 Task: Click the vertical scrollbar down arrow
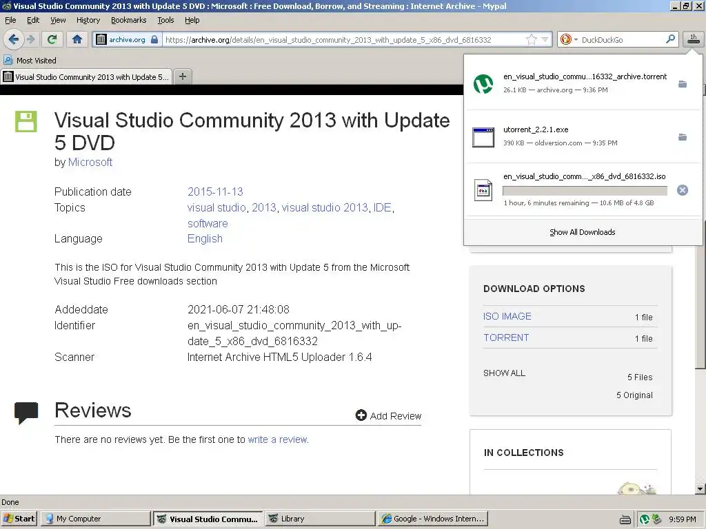pyautogui.click(x=700, y=489)
